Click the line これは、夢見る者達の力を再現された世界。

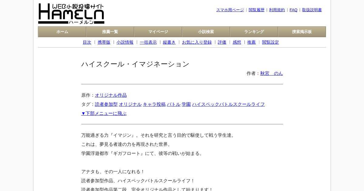click(127, 144)
